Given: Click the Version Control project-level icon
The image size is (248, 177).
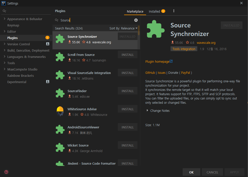Looking at the screenshot, I should coord(48,44).
